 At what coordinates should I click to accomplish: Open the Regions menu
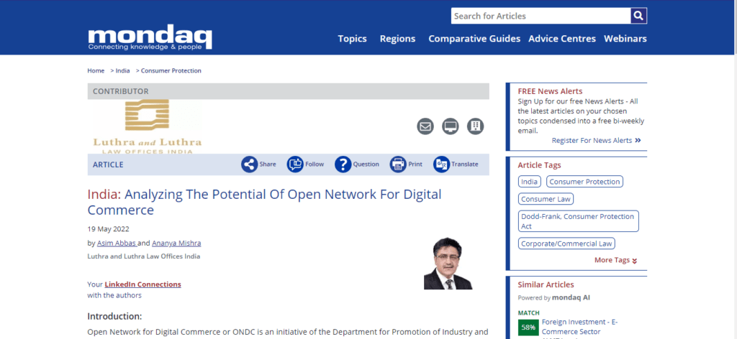click(397, 39)
